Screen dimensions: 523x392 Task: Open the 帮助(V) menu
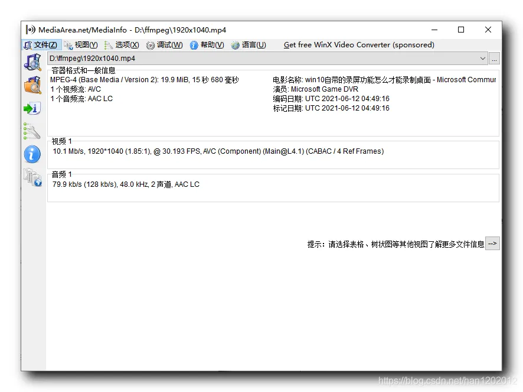[x=207, y=45]
